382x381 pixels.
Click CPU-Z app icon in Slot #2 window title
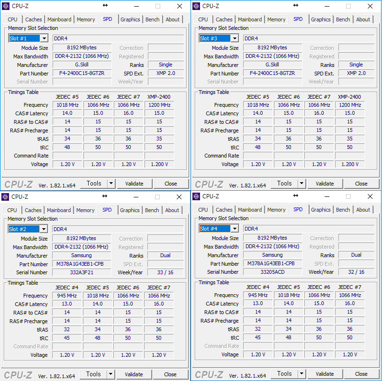click(x=5, y=196)
